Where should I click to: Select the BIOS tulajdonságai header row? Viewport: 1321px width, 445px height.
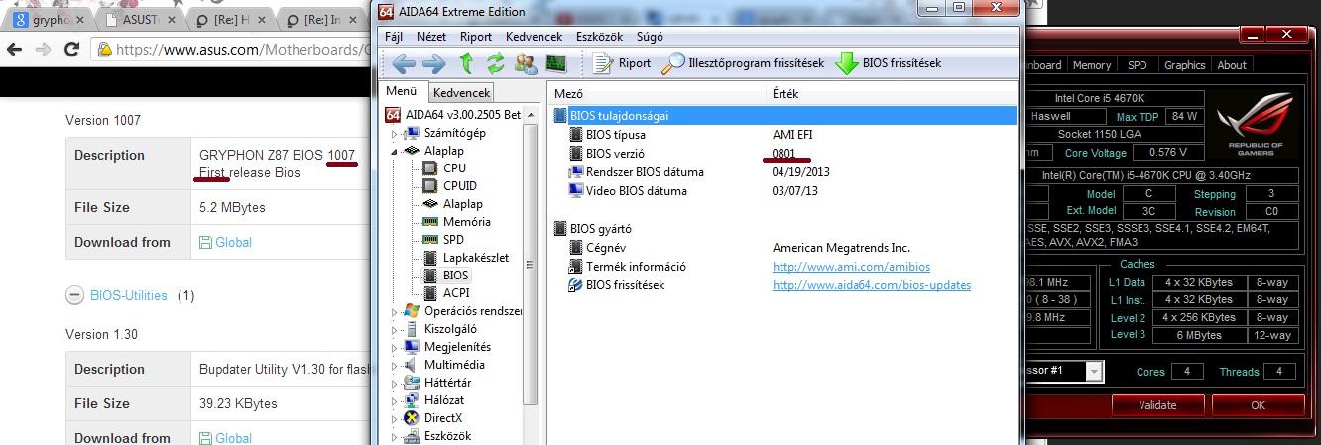783,115
